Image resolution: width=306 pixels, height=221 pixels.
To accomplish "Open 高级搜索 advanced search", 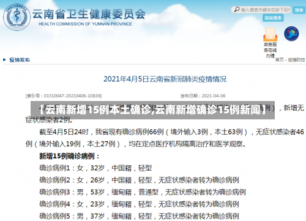I will 273,18.
